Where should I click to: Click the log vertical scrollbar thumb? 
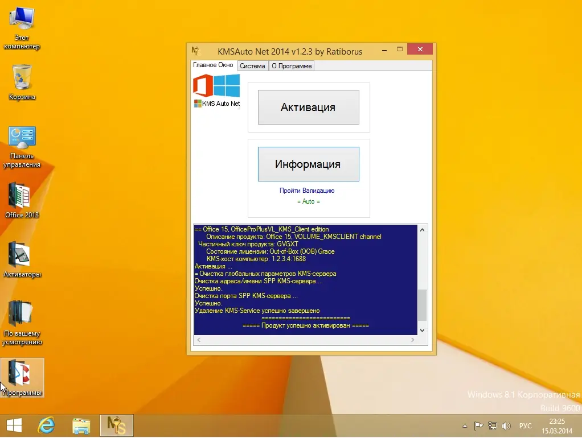click(x=422, y=305)
